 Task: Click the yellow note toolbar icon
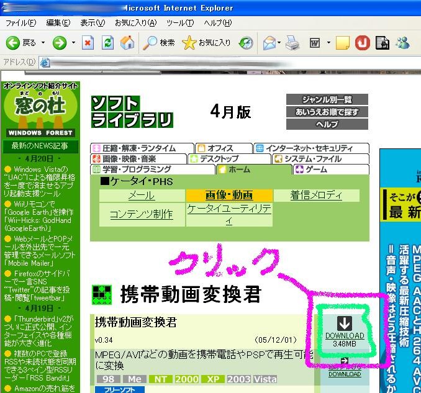point(343,43)
